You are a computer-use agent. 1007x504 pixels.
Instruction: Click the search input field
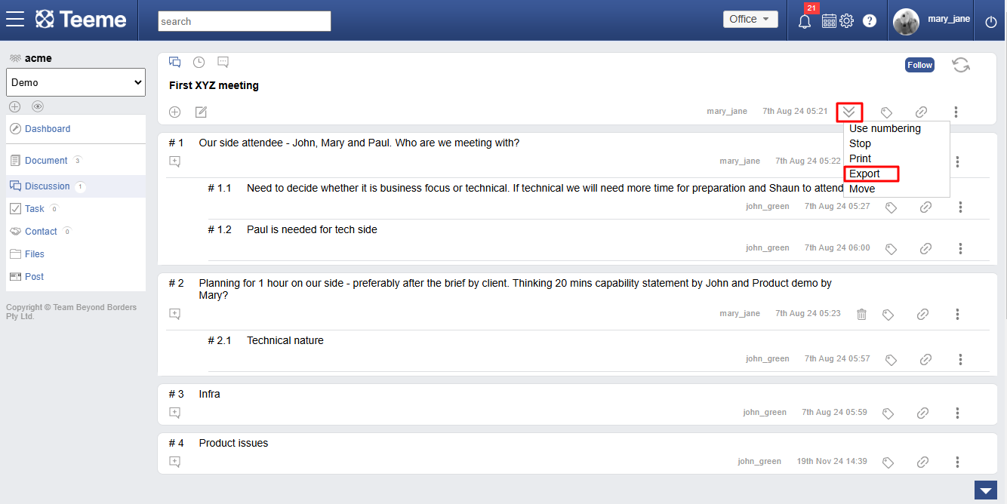tap(244, 21)
